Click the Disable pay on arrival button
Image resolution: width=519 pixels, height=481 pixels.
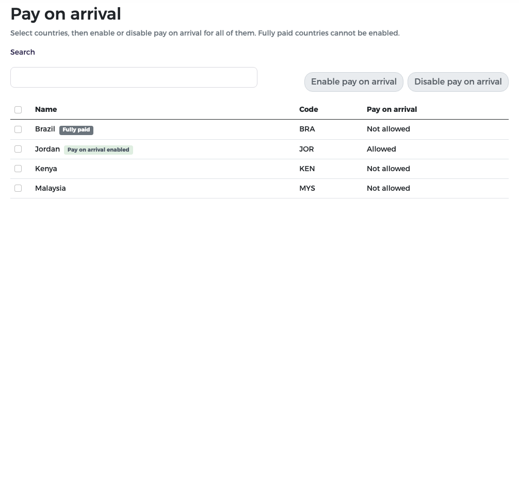(458, 81)
